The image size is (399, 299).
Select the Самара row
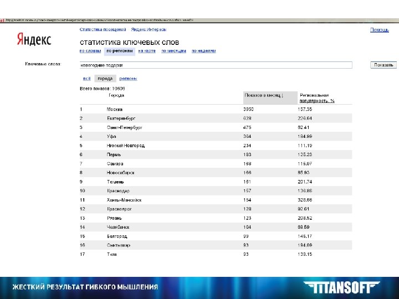(x=216, y=164)
